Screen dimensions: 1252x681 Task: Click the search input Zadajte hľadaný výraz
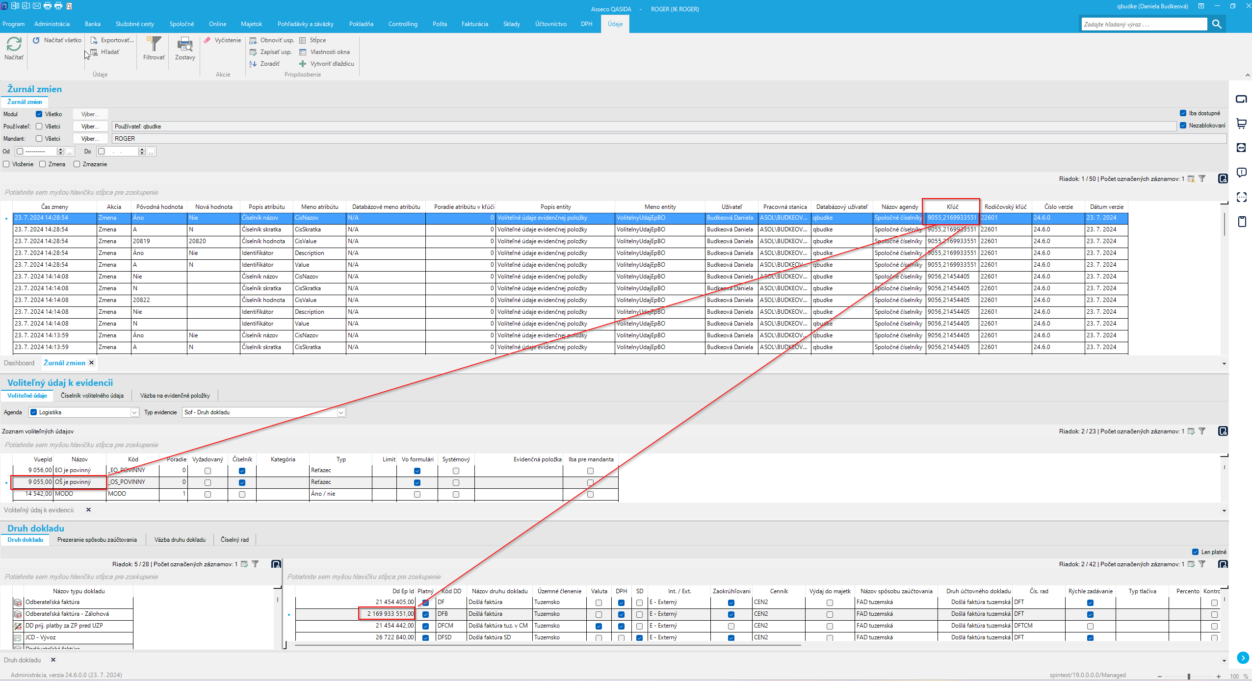[1144, 24]
